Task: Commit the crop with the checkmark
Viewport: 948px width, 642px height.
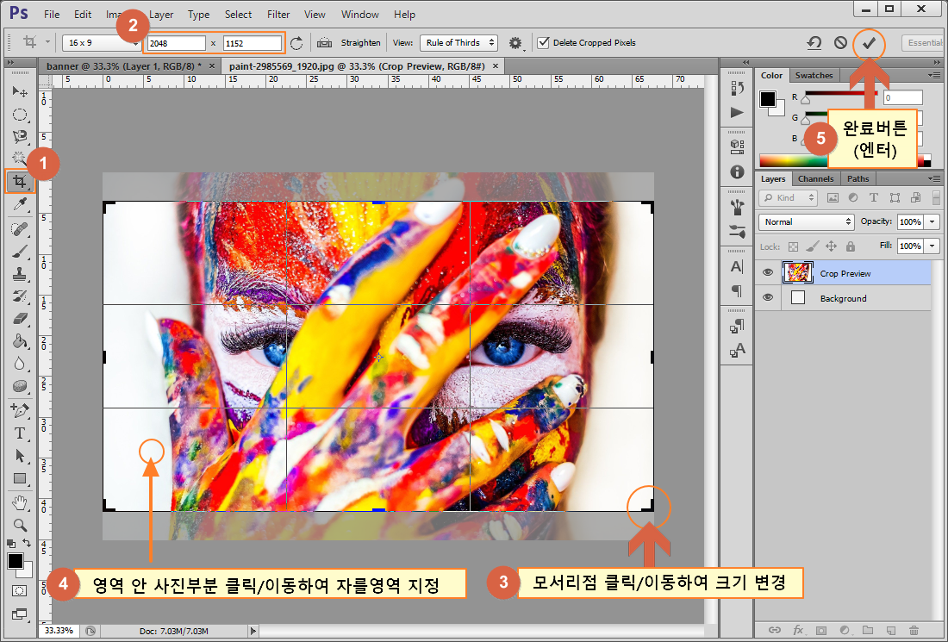Action: [869, 44]
